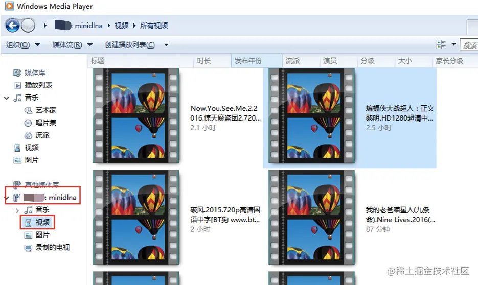The height and width of the screenshot is (285, 478).
Task: Select 蝙蝠侠大战超人 video thumbnail
Action: 311,116
